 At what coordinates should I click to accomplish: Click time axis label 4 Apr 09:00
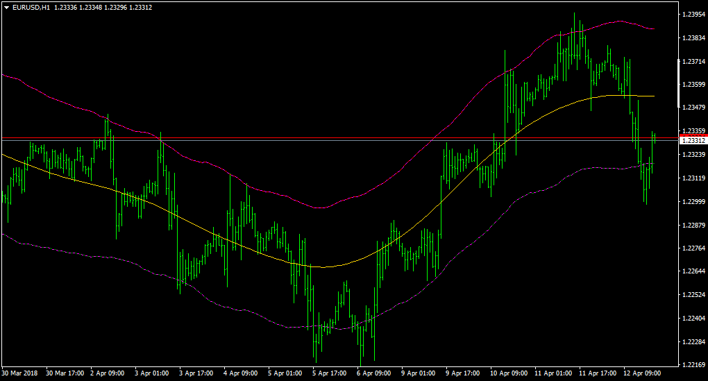241,373
